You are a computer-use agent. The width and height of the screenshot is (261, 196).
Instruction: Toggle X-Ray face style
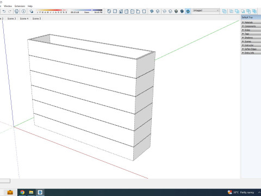pyautogui.click(x=152, y=11)
